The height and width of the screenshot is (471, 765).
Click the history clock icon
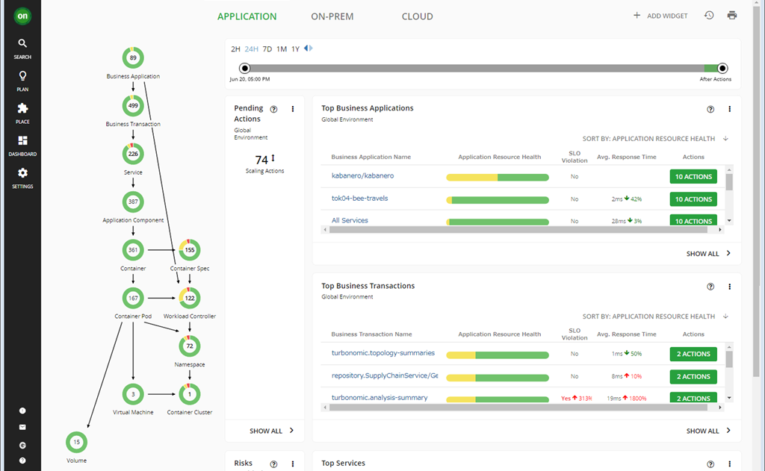[x=709, y=16]
